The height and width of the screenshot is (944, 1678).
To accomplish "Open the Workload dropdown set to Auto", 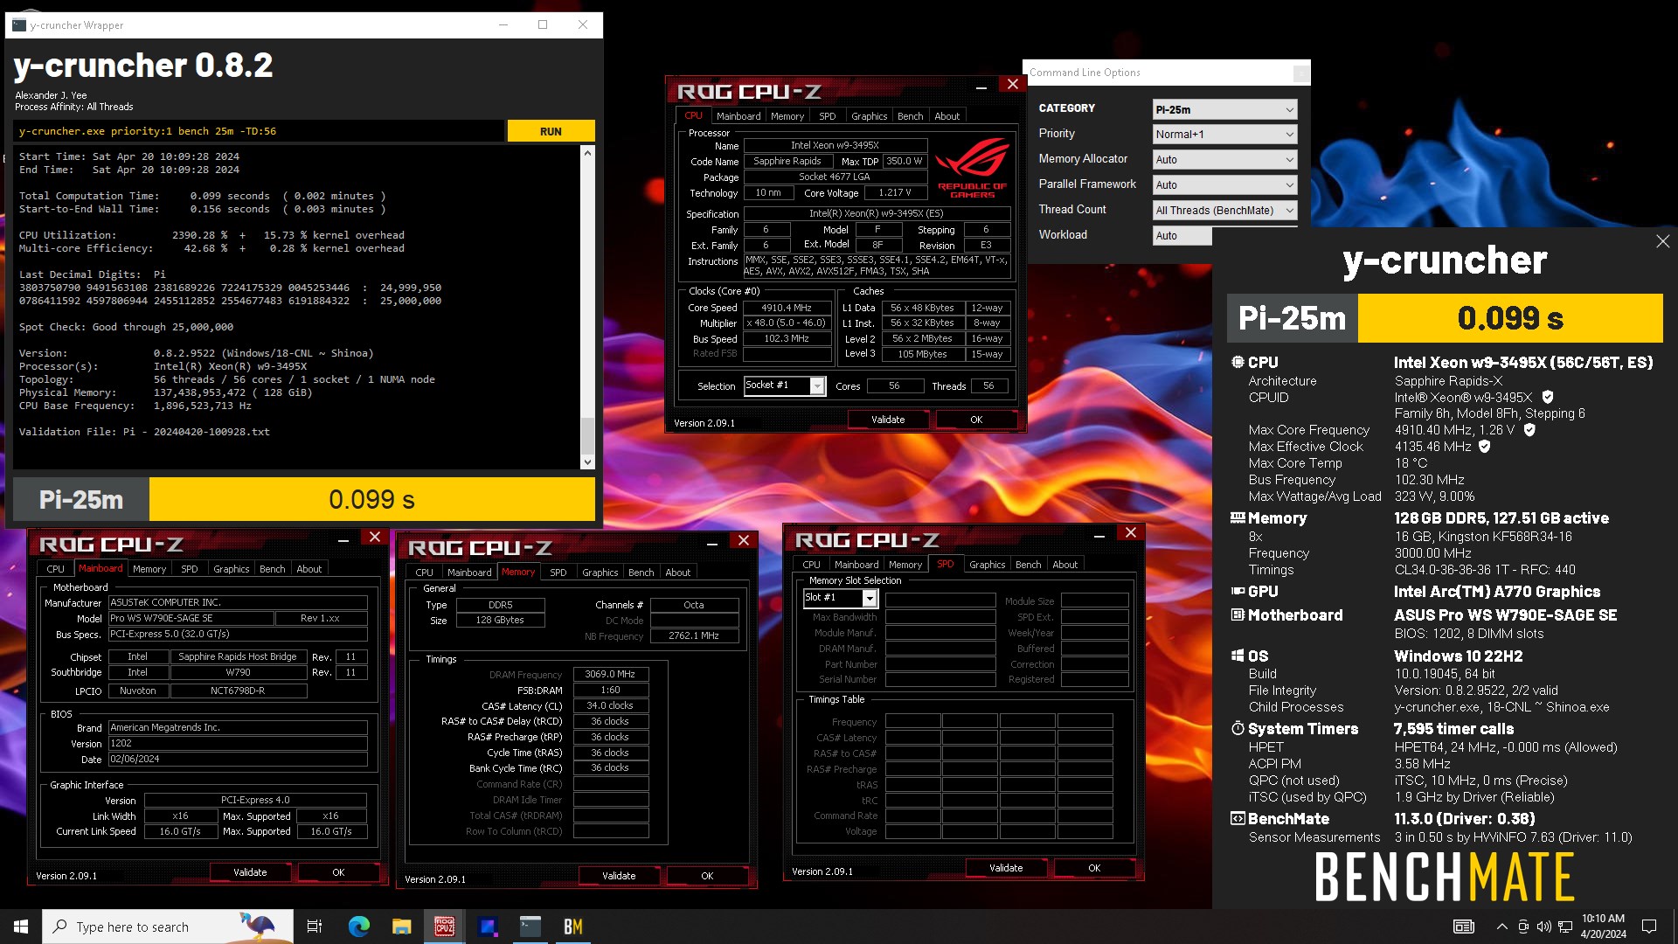I will (x=1182, y=235).
